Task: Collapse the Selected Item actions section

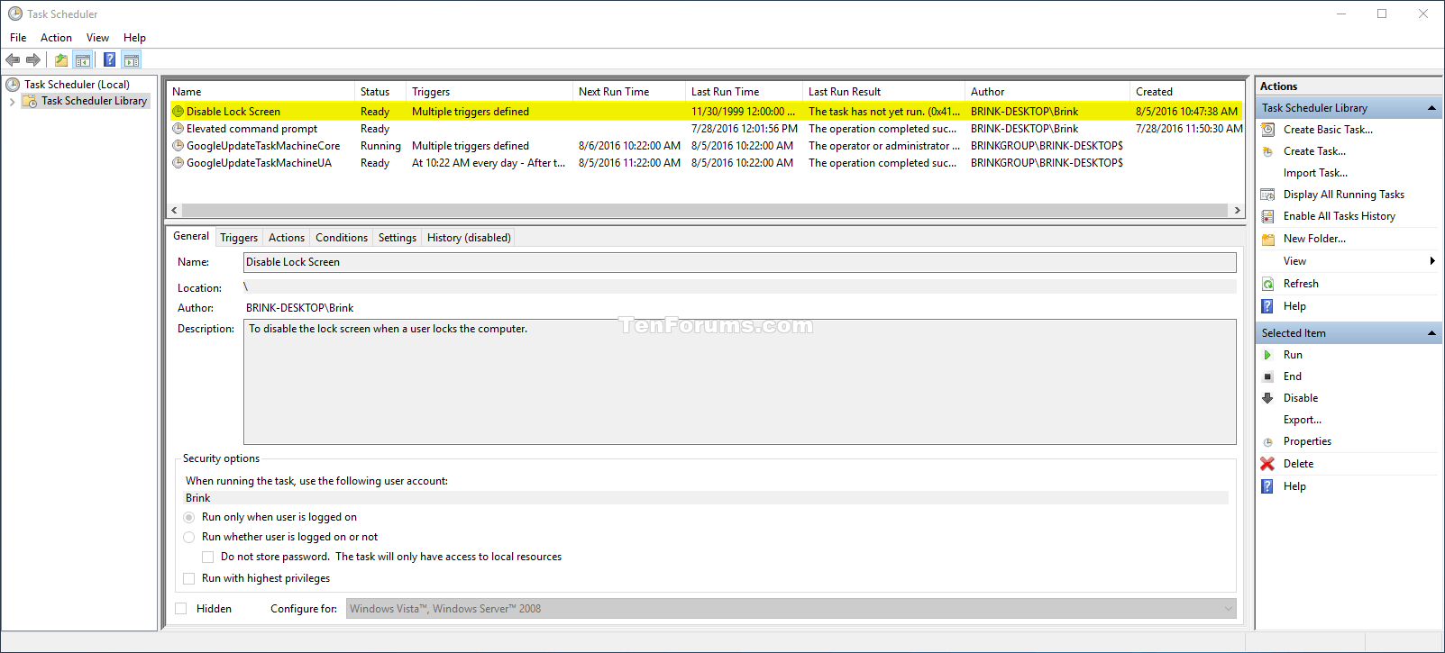Action: pyautogui.click(x=1431, y=333)
